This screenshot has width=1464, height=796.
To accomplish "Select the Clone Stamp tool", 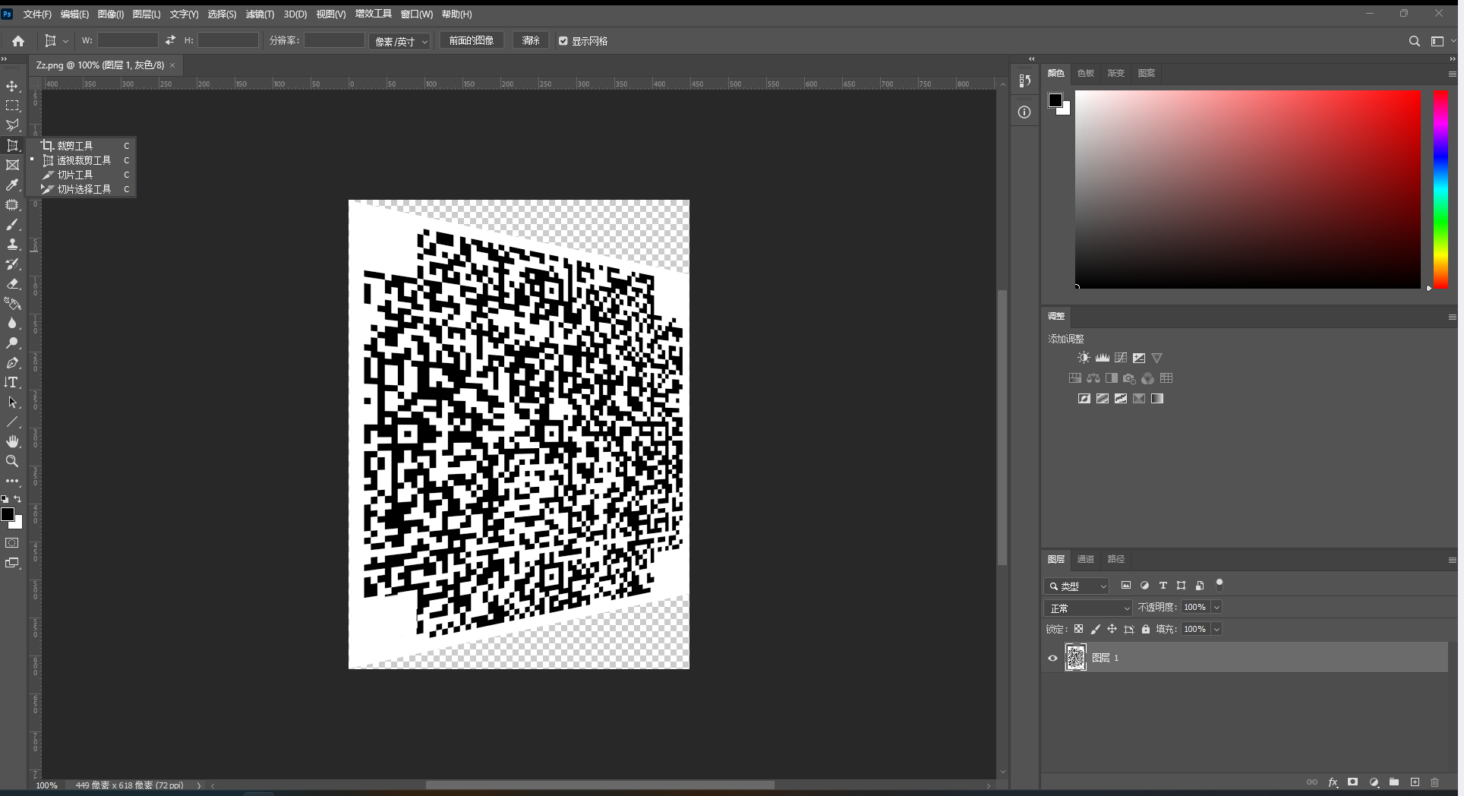I will [12, 244].
